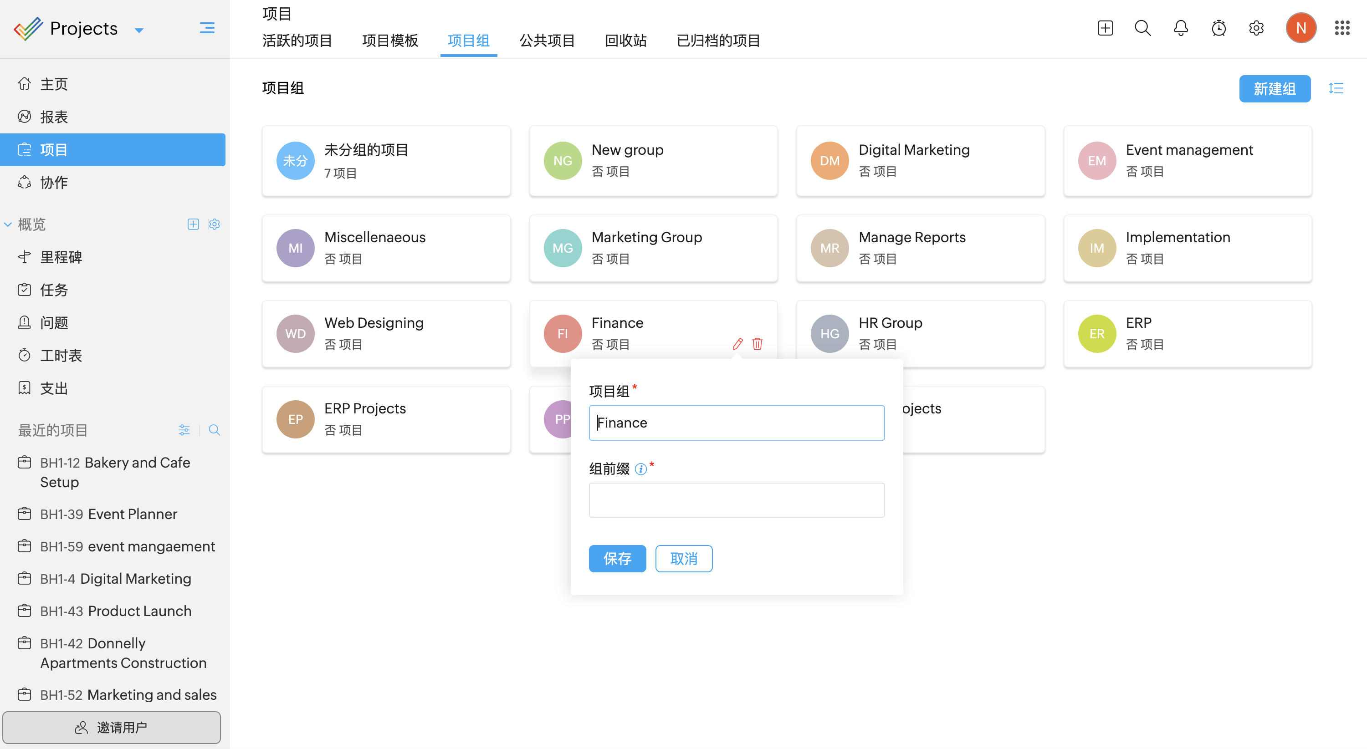
Task: Click the quick add plus icon in header
Action: [1105, 28]
